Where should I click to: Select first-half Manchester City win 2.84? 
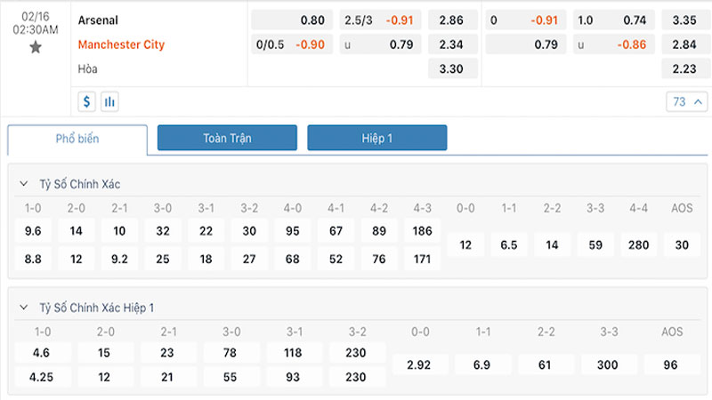click(x=685, y=44)
